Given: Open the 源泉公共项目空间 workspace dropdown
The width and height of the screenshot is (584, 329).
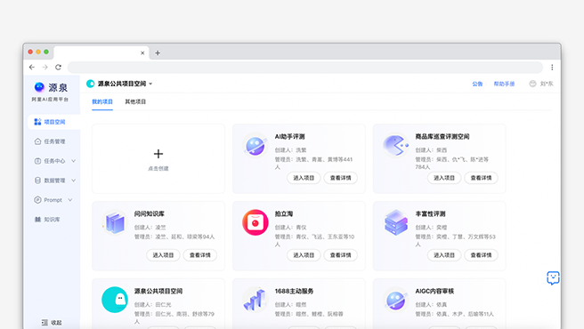Looking at the screenshot, I should (150, 84).
